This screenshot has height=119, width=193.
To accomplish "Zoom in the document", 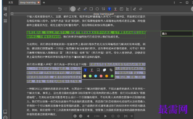I will pos(119,116).
